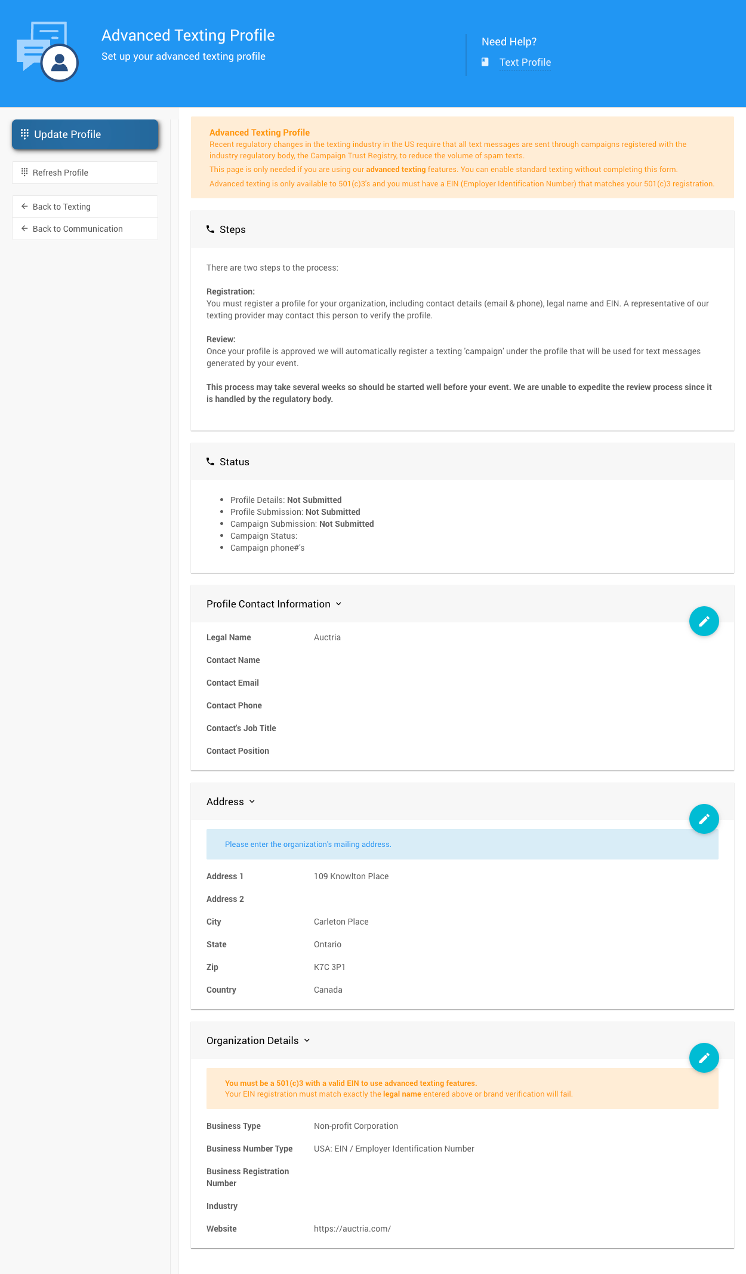Click the orange Advanced Texting Profile notice heading

pos(259,133)
